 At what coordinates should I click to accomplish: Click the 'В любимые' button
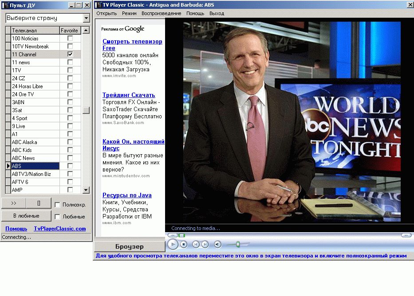point(26,216)
